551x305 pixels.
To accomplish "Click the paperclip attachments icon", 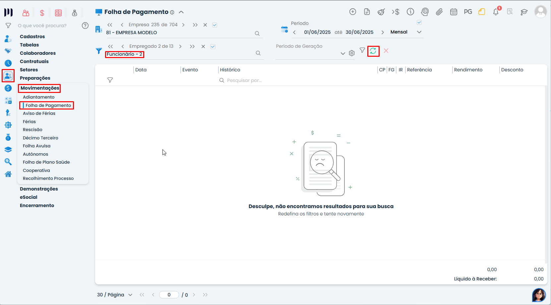I will coord(439,12).
